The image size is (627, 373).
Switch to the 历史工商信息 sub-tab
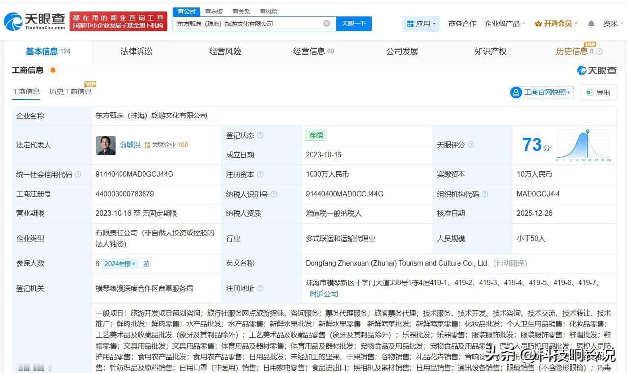[x=70, y=92]
